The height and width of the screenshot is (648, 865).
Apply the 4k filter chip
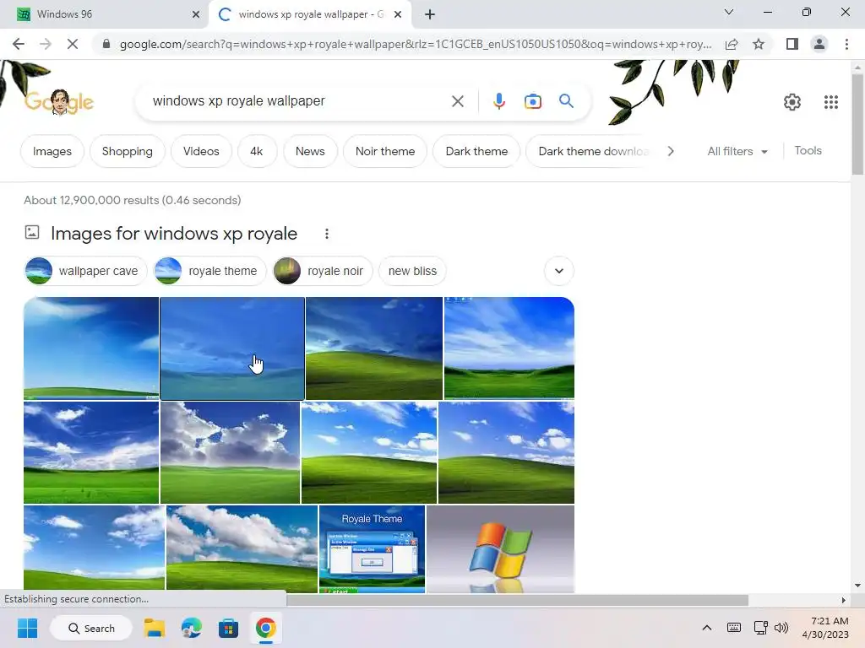coord(257,152)
